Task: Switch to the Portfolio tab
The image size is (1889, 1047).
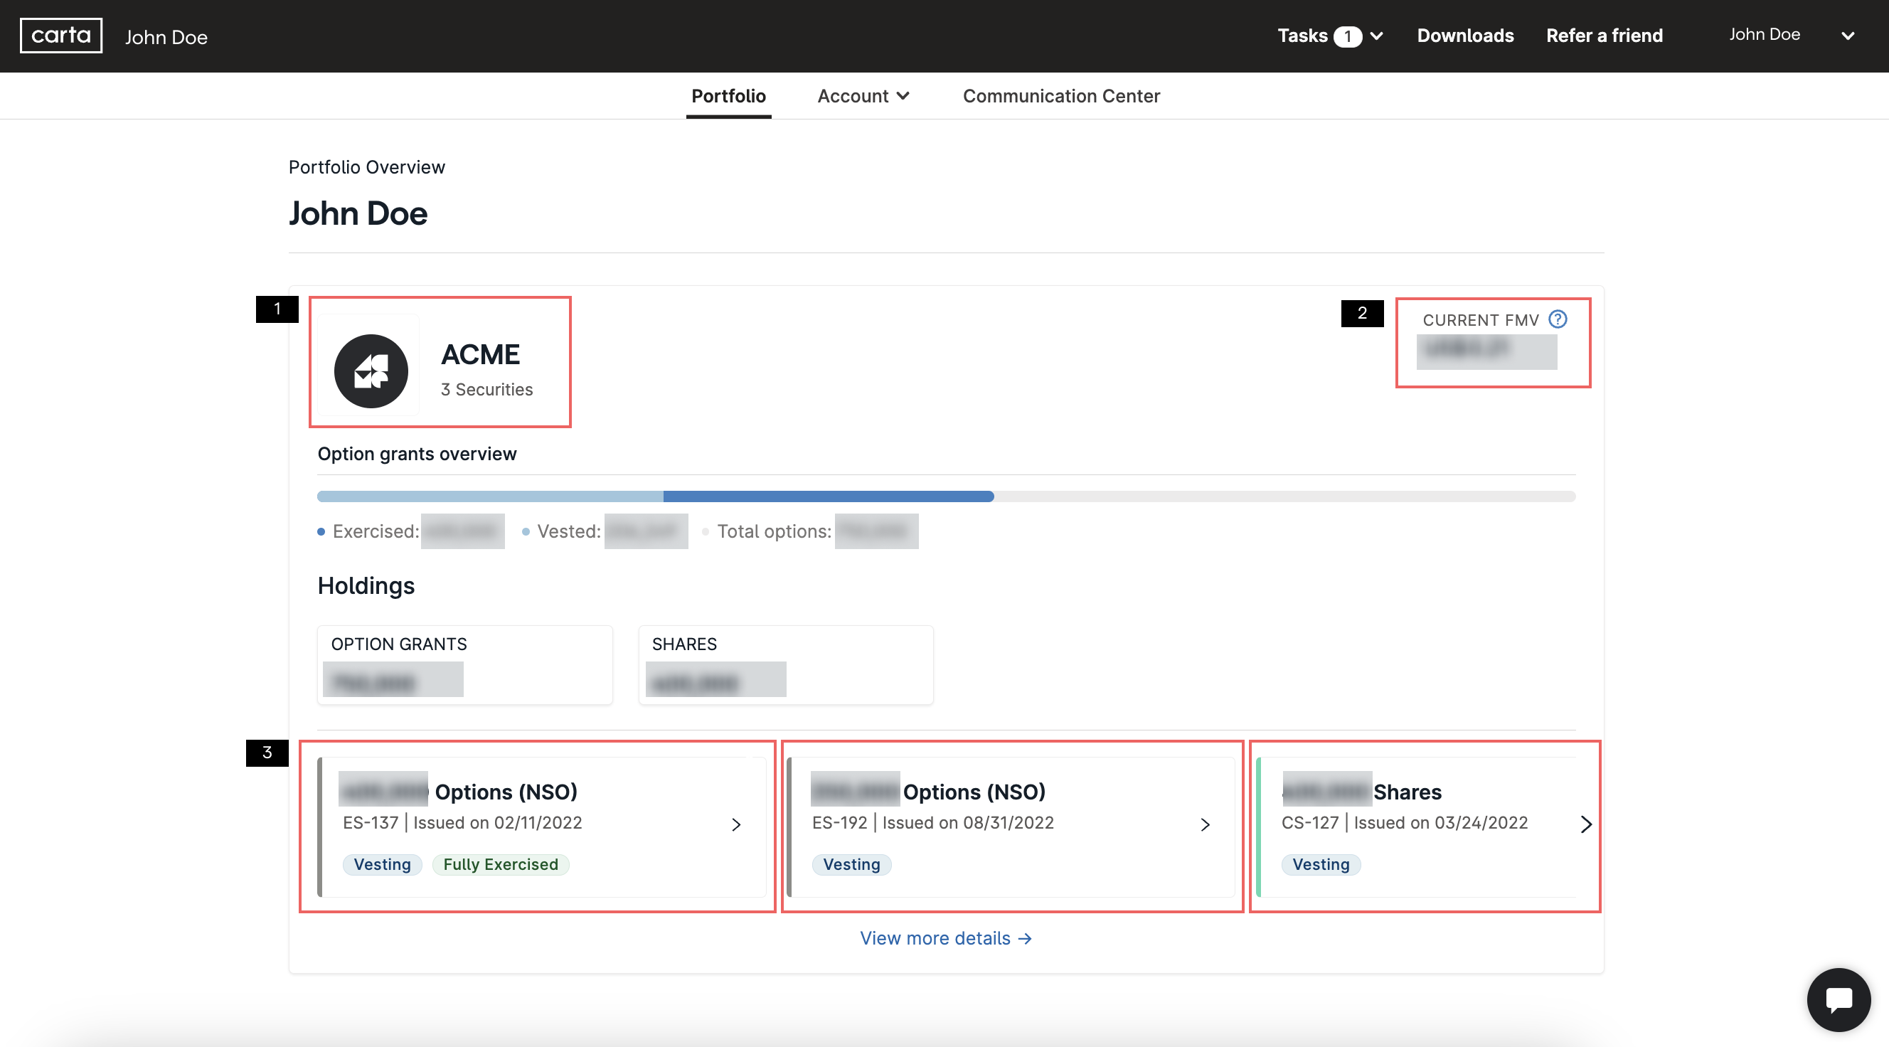Action: (728, 96)
